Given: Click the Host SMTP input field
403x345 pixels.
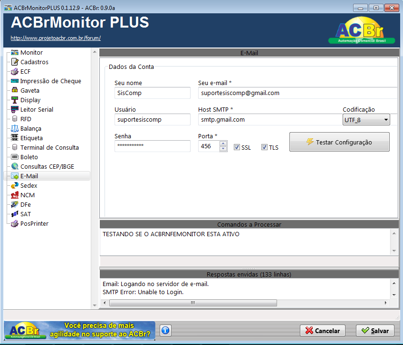Looking at the screenshot, I should click(x=269, y=120).
